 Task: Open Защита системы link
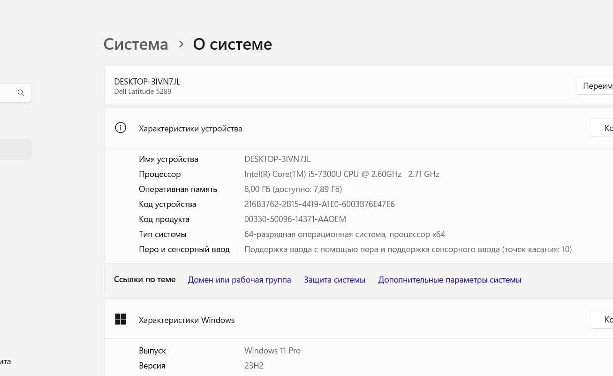pos(334,280)
